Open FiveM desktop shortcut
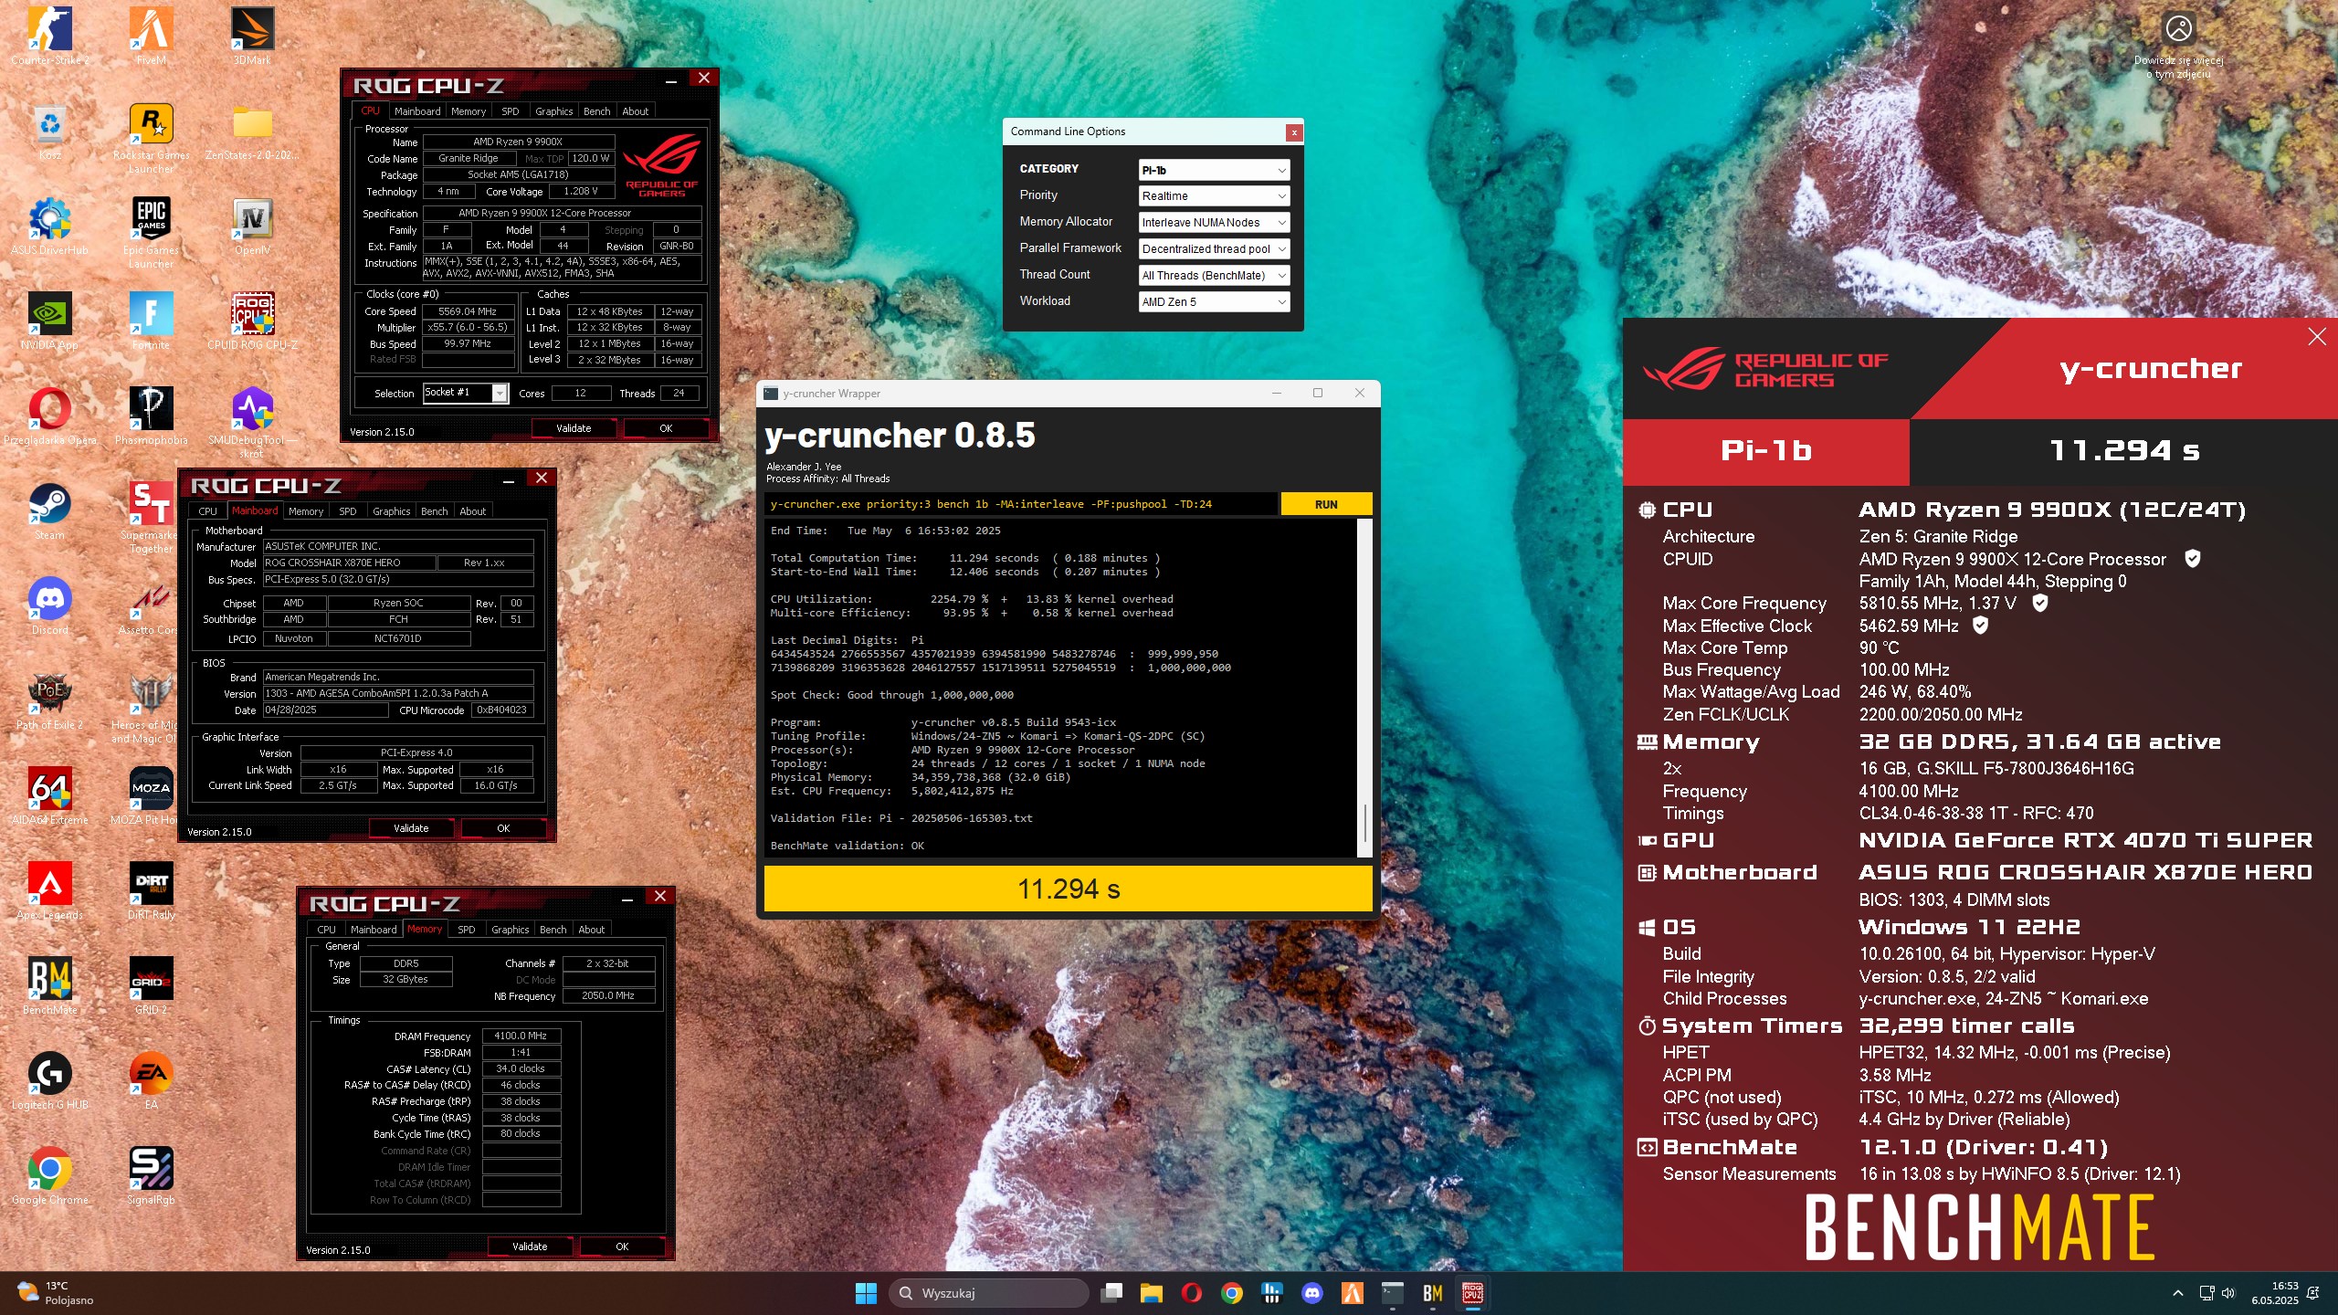This screenshot has width=2338, height=1315. pos(151,37)
